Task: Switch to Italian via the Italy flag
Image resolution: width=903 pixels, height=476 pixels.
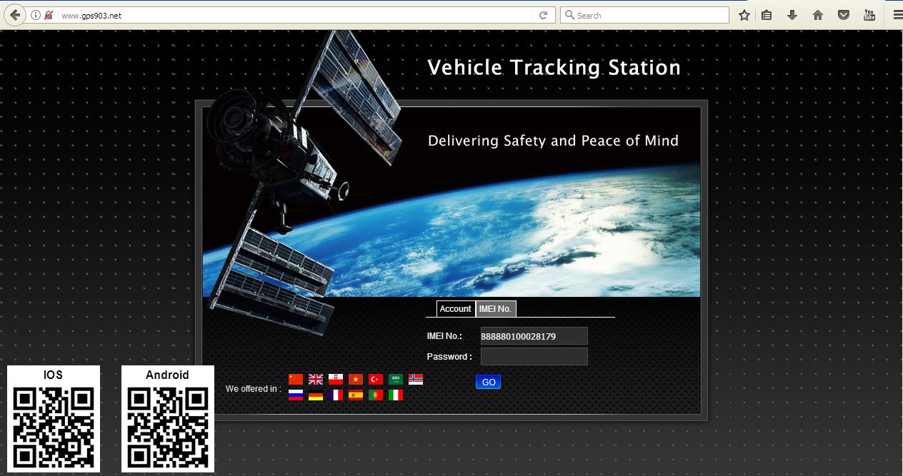Action: tap(396, 395)
